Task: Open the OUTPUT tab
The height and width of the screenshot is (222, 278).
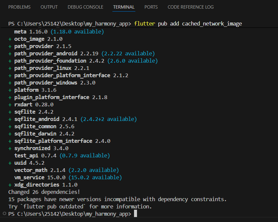Action: pos(49,7)
